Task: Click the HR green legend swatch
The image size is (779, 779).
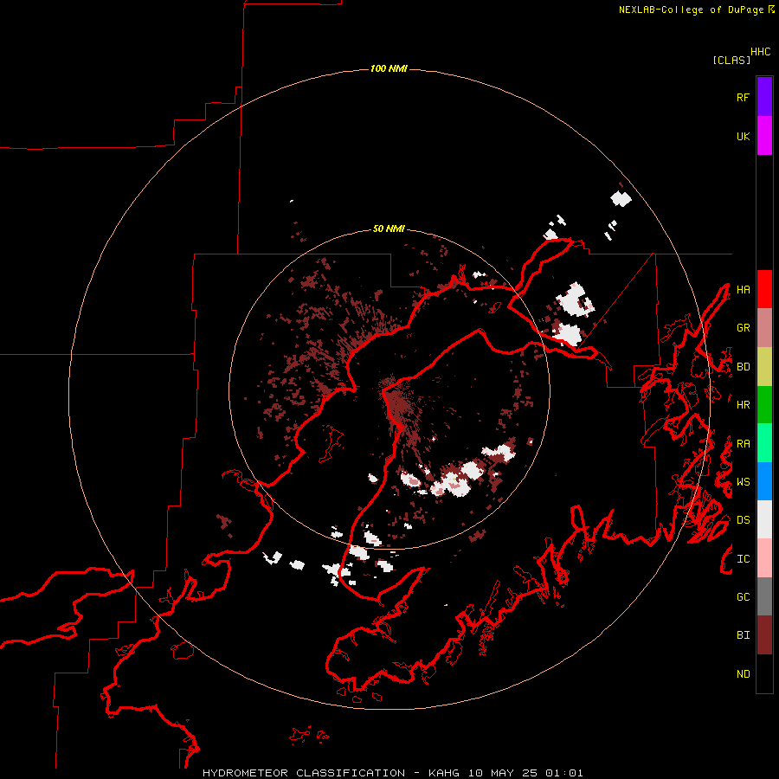Action: (x=764, y=405)
